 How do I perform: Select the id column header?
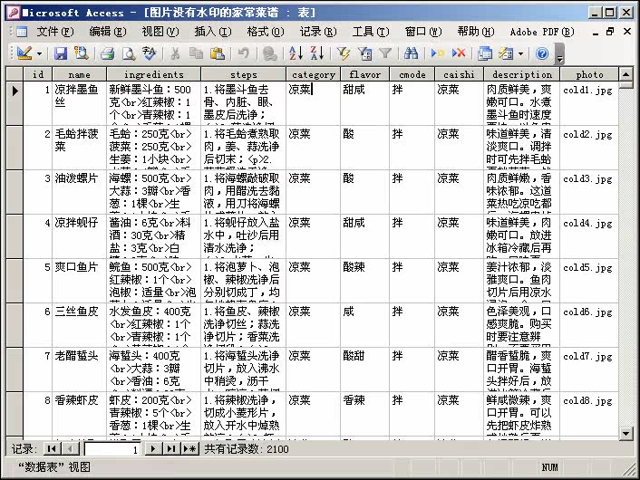pyautogui.click(x=37, y=74)
